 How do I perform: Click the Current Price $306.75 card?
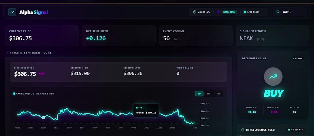[42, 36]
